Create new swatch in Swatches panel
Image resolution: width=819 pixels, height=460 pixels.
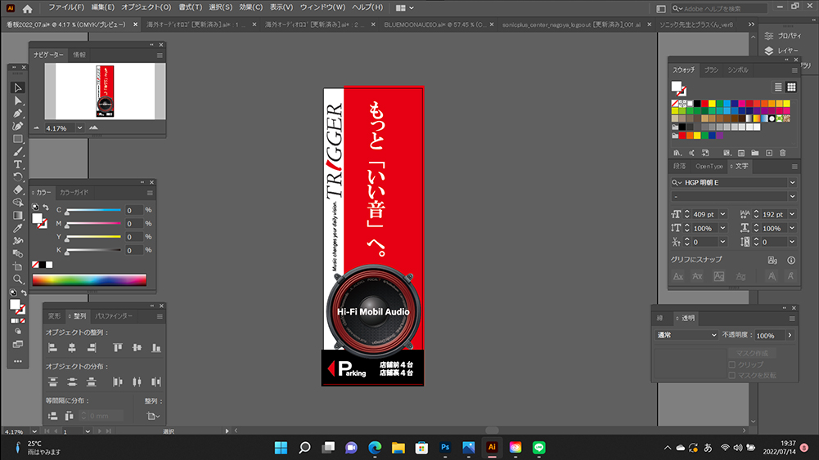pyautogui.click(x=769, y=153)
